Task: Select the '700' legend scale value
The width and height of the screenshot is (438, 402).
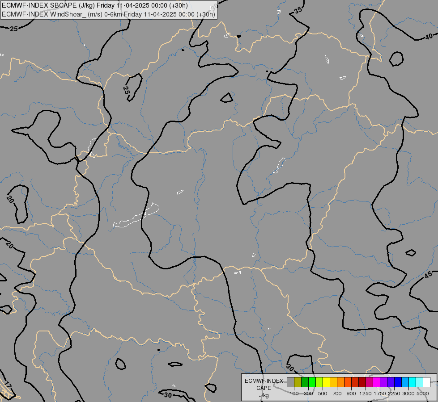Action: (x=337, y=394)
